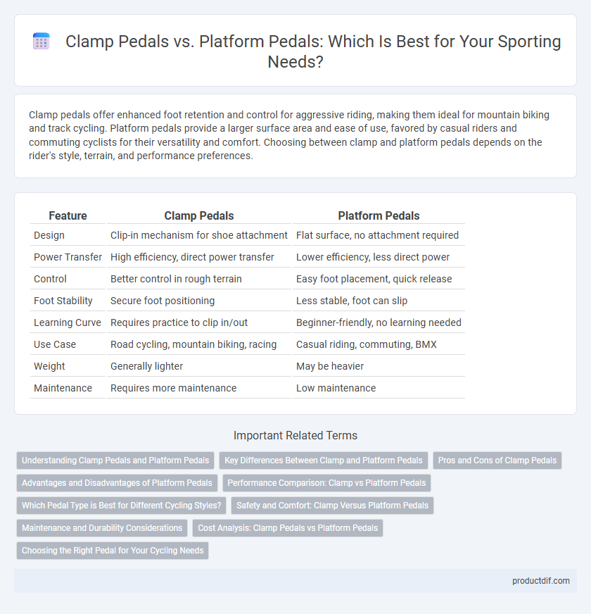Open Which Pedal Type is Best tag
This screenshot has width=591, height=614.
coord(121,506)
